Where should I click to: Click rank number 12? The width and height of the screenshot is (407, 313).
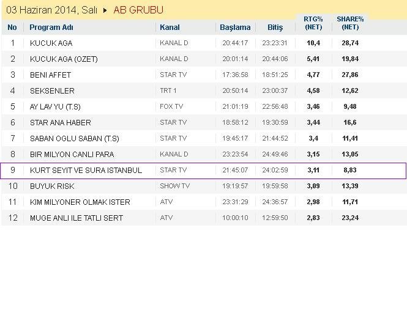(x=13, y=218)
